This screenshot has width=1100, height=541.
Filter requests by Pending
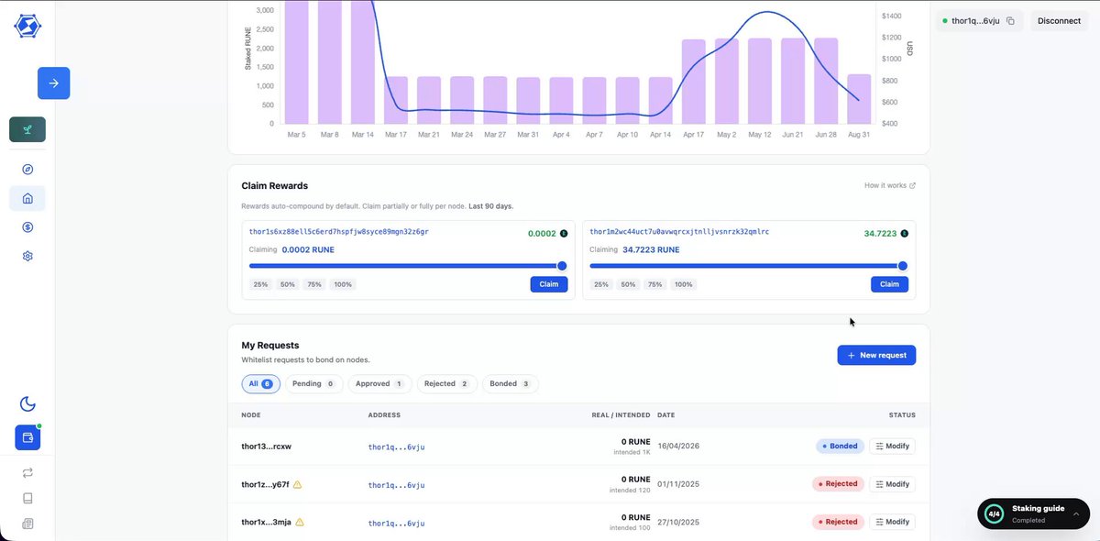pos(313,383)
